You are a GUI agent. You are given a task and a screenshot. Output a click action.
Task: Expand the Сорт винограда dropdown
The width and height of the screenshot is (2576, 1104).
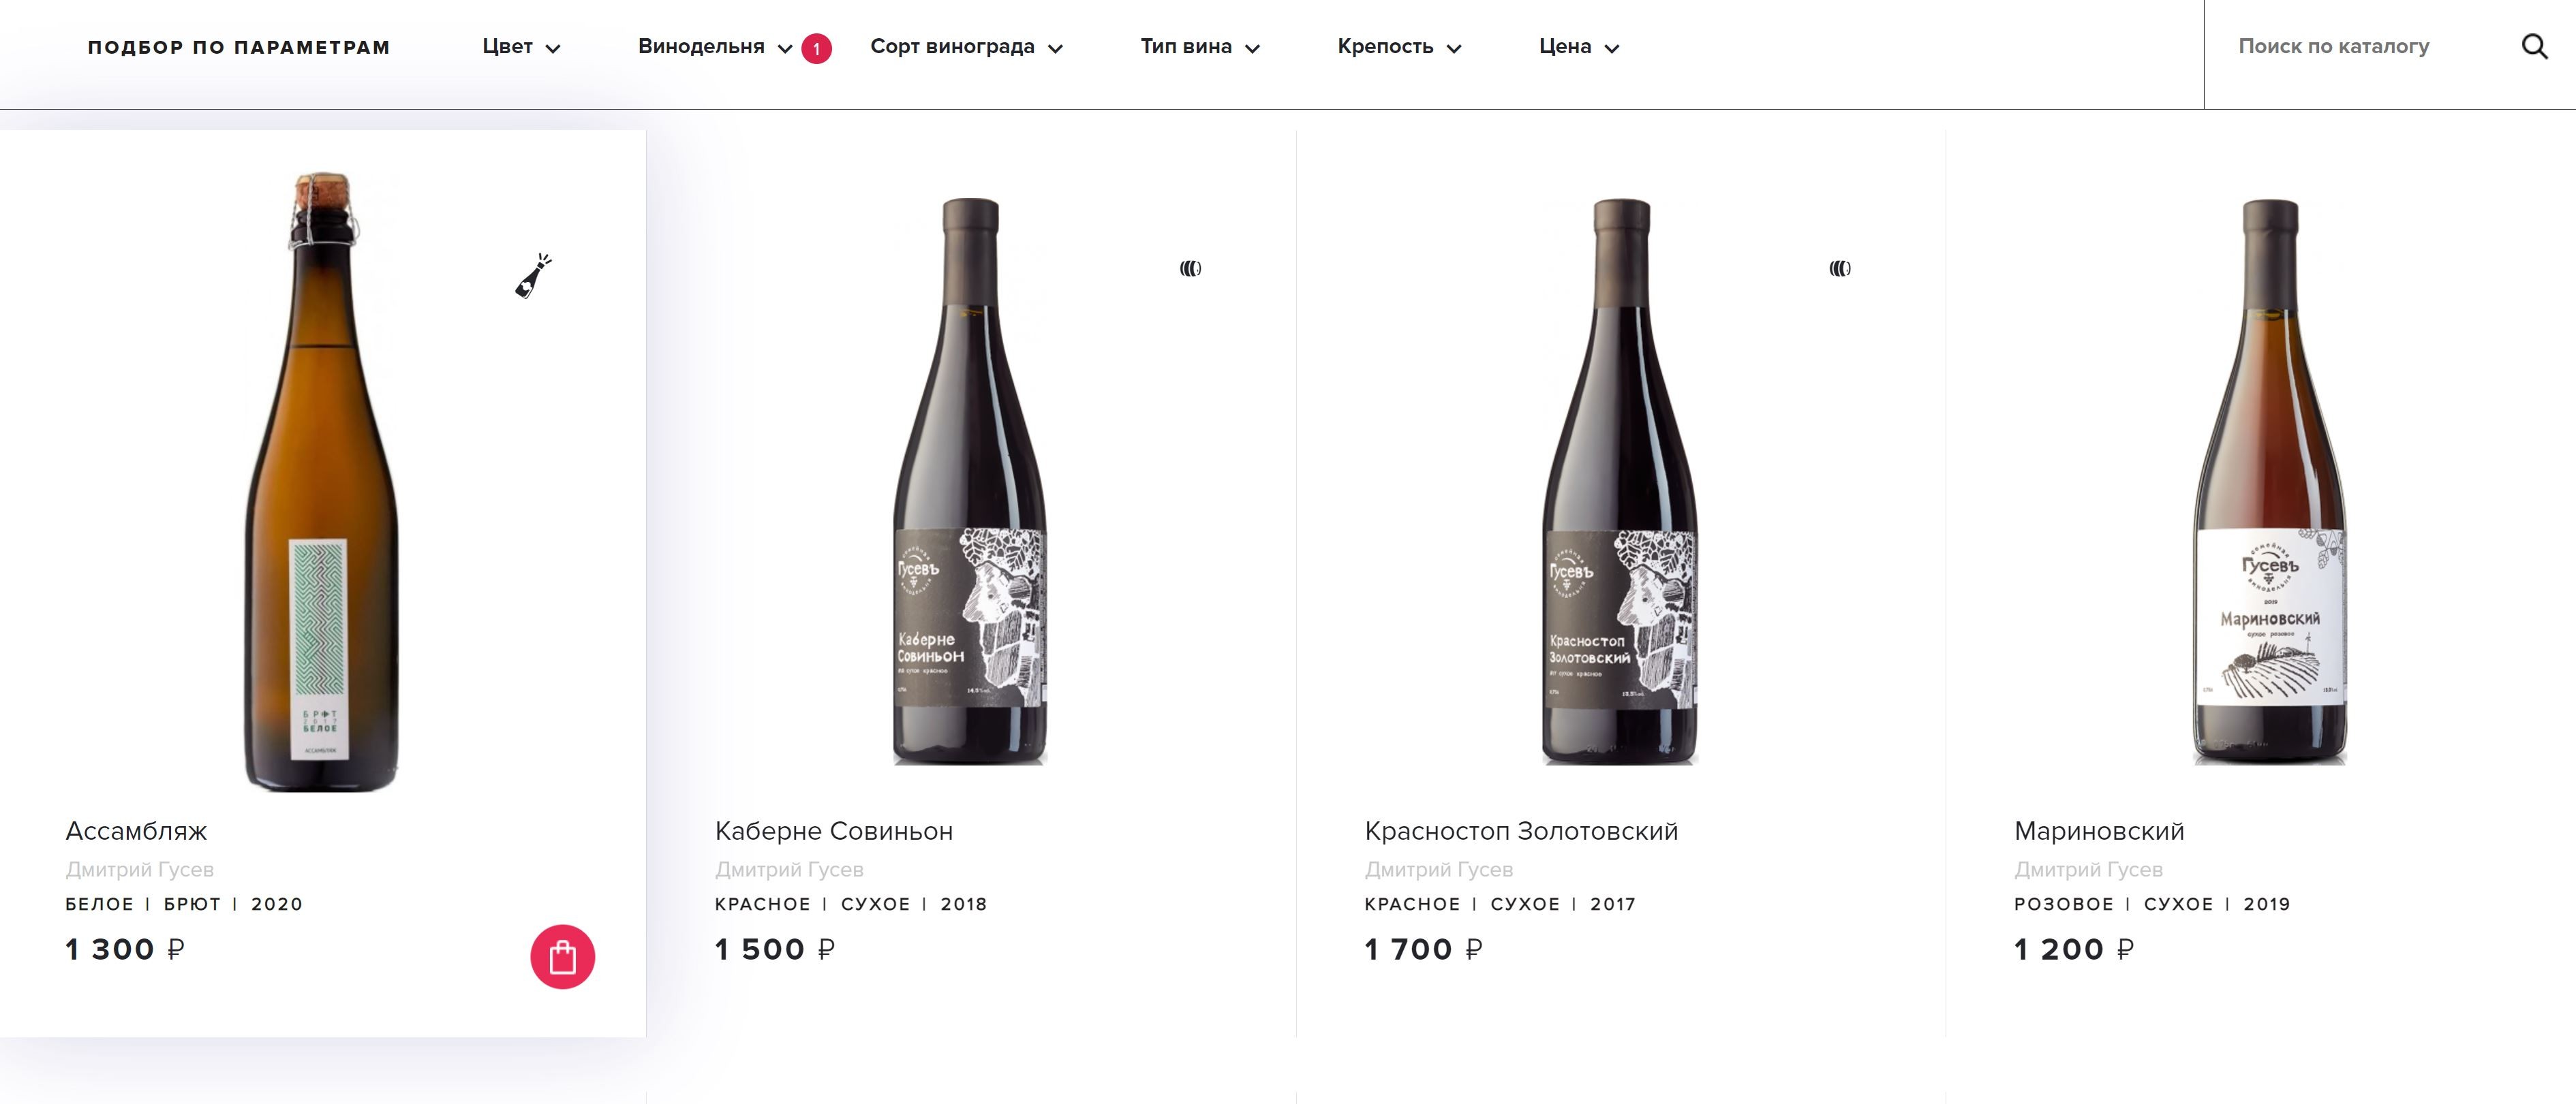click(966, 47)
